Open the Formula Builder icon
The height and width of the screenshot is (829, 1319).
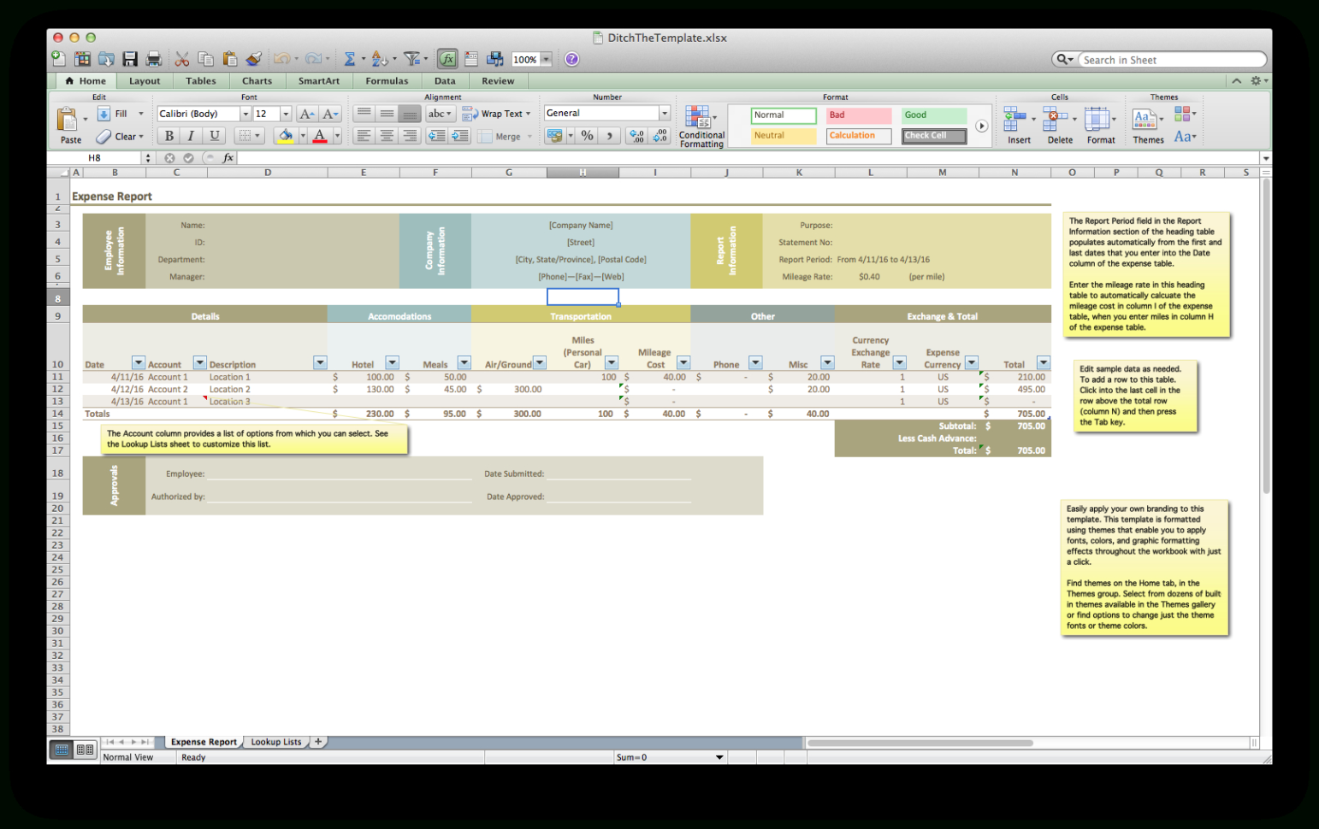tap(447, 58)
